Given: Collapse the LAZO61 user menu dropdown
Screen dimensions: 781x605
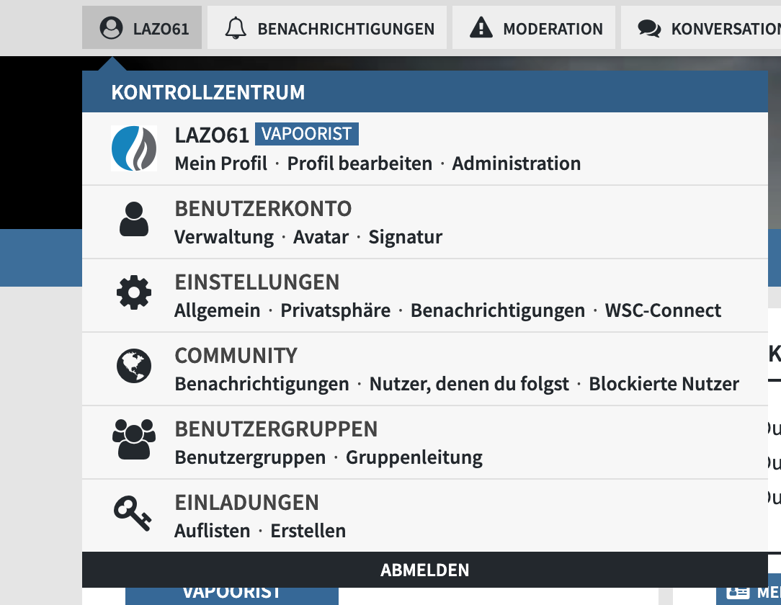Looking at the screenshot, I should click(x=142, y=29).
